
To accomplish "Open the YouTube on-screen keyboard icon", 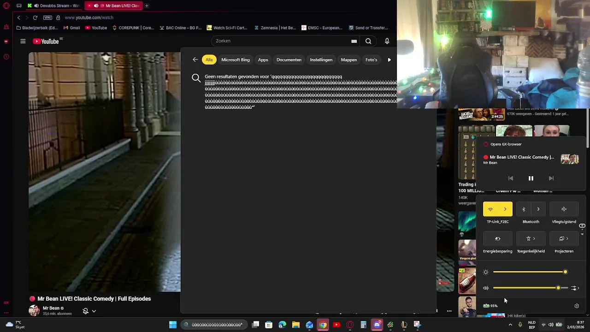I will 354,41.
